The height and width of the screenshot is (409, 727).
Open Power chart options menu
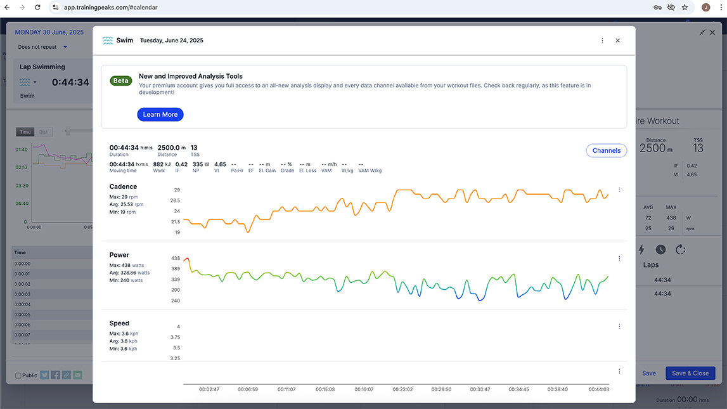(619, 258)
